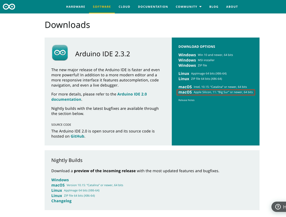Visit the Blog page

(x=214, y=7)
